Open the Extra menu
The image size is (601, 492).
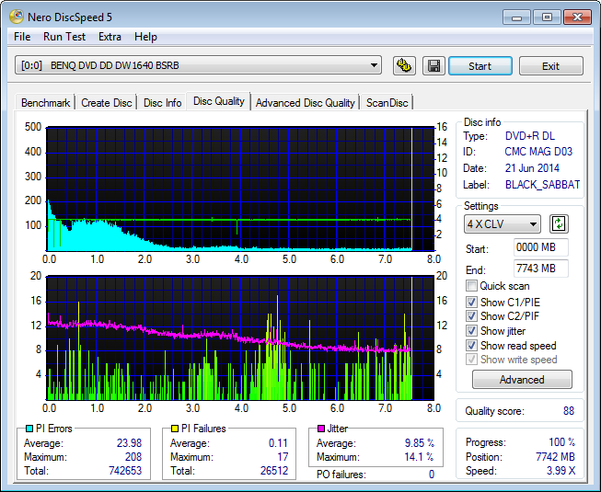(110, 37)
